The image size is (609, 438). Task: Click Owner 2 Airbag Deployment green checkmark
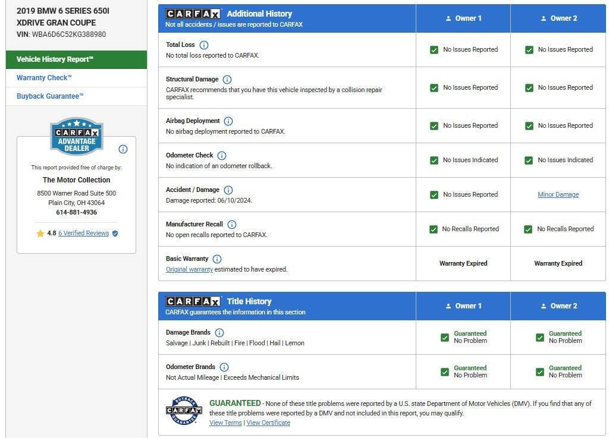(529, 126)
